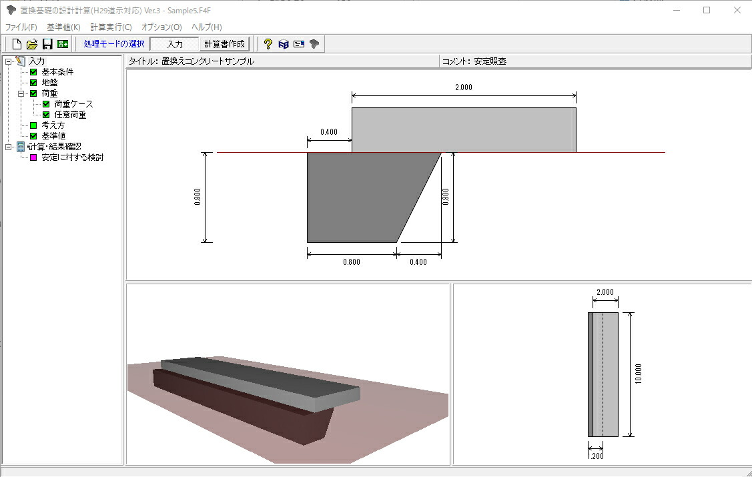Viewport: 752px width, 477px height.
Task: Click the calculator icon beside 計算・結果確認
Action: pyautogui.click(x=20, y=147)
